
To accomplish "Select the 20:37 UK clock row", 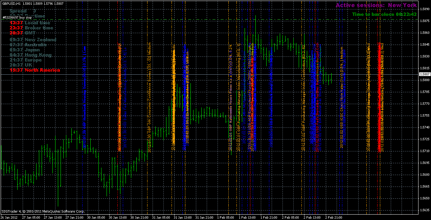I will click(21, 65).
